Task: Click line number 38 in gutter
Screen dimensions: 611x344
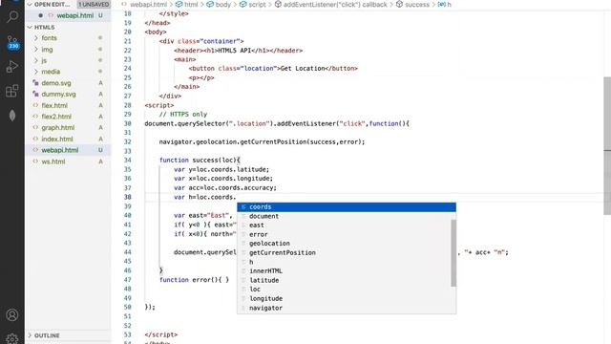Action: (x=127, y=197)
